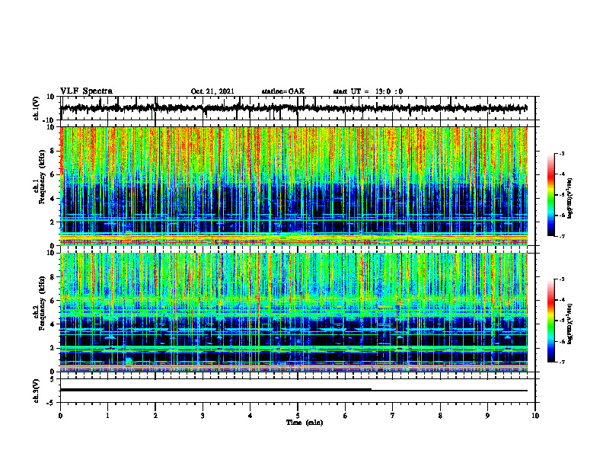603x466 pixels.
Task: Click the ch.2 spectrogram color bar
Action: click(x=550, y=321)
